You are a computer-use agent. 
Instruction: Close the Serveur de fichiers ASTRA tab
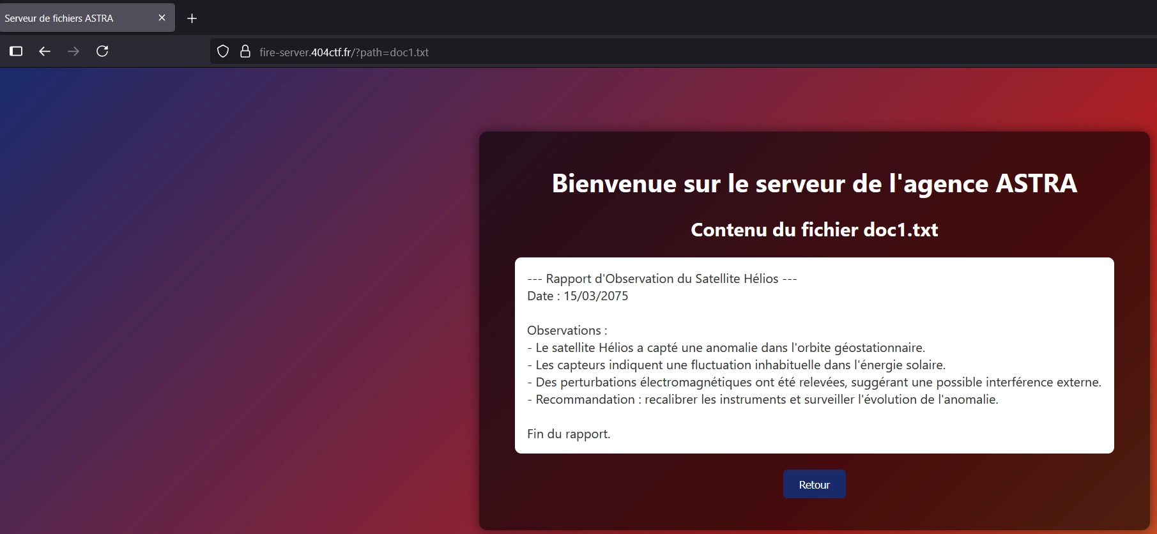tap(162, 18)
